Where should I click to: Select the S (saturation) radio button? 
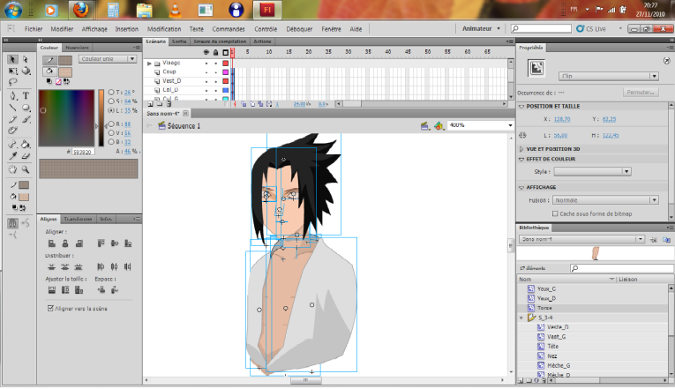pos(111,101)
